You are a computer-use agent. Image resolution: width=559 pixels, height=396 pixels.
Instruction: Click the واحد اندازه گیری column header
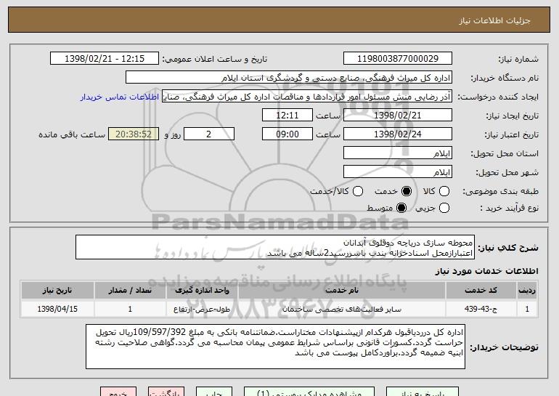coord(202,291)
